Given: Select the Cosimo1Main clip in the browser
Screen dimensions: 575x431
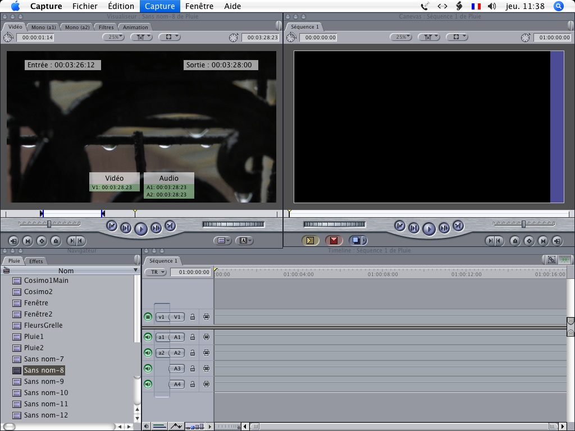Looking at the screenshot, I should (45, 281).
